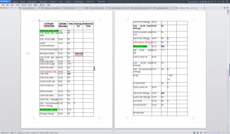This screenshot has height=134, width=230.
Task: Click the Open folder icon in quick toolbar
Action: 1,8
